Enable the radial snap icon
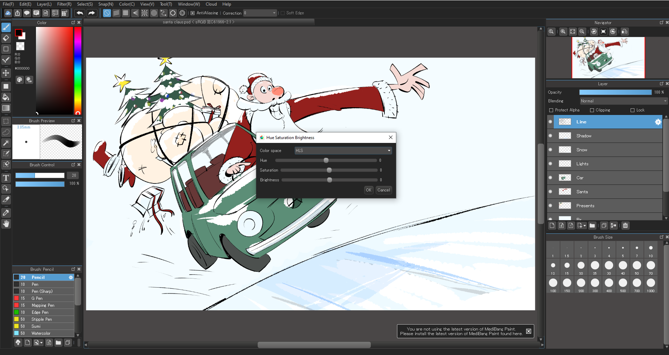 [145, 13]
